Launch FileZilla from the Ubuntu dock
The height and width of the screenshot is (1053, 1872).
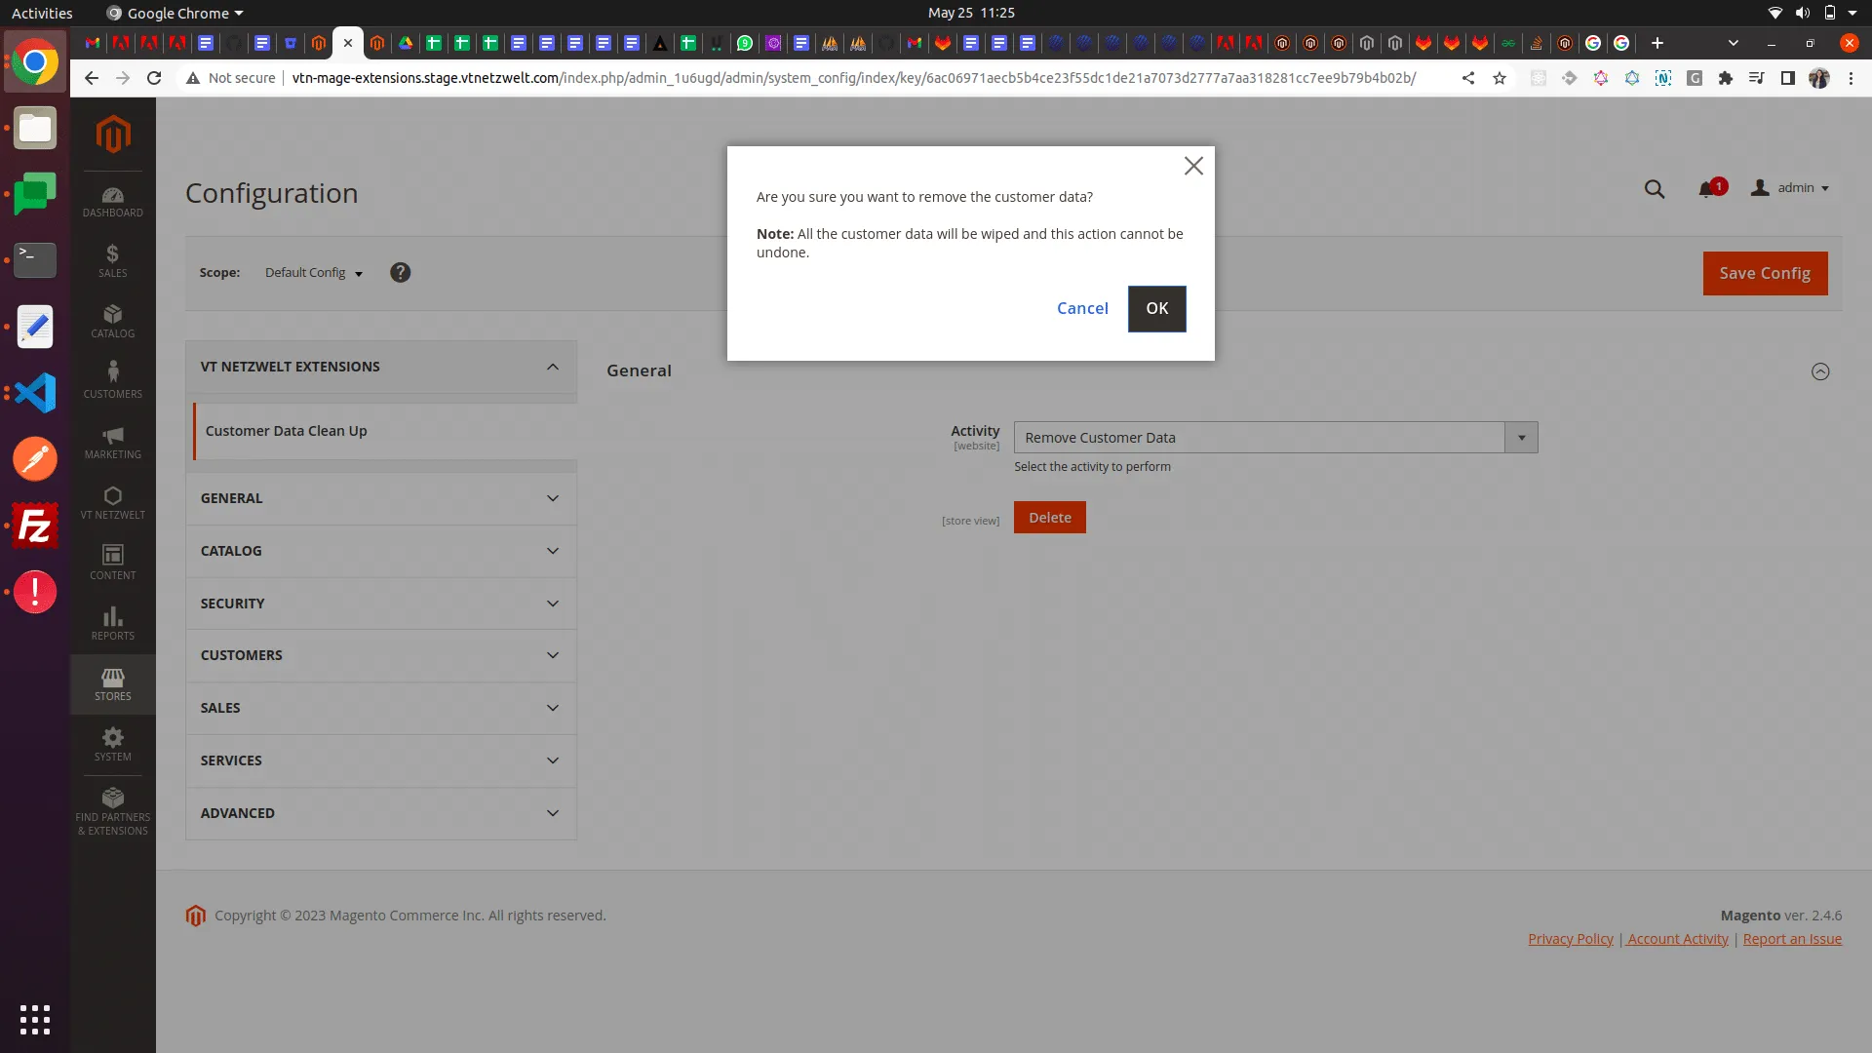[35, 526]
